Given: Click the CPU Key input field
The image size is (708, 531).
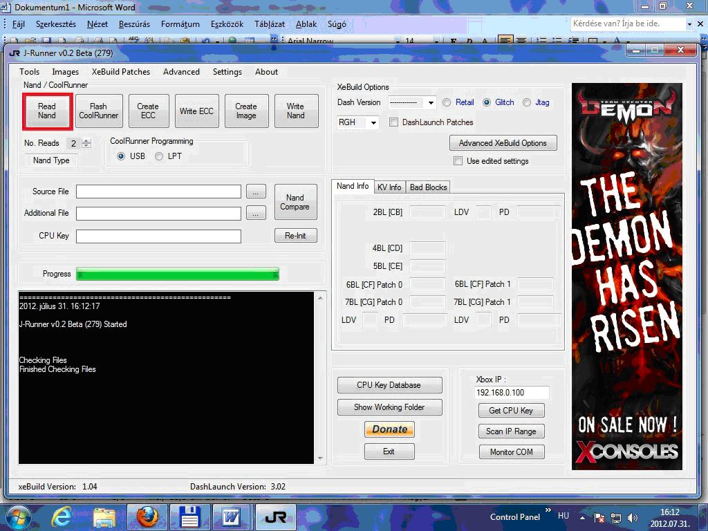Looking at the screenshot, I should (x=158, y=236).
